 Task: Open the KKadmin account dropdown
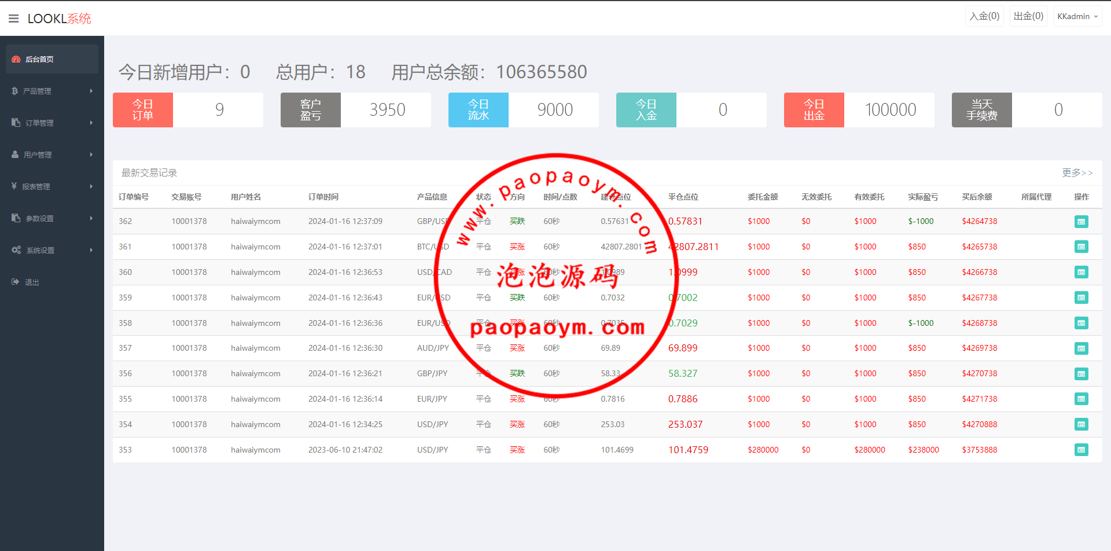[1077, 17]
